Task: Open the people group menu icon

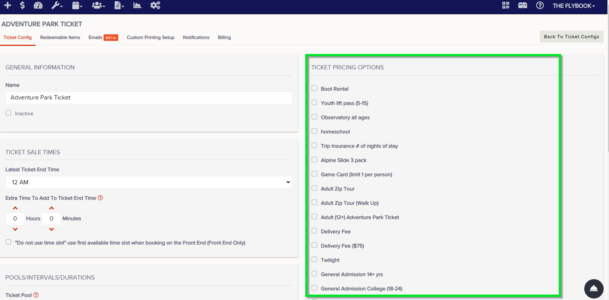Action: pos(99,5)
